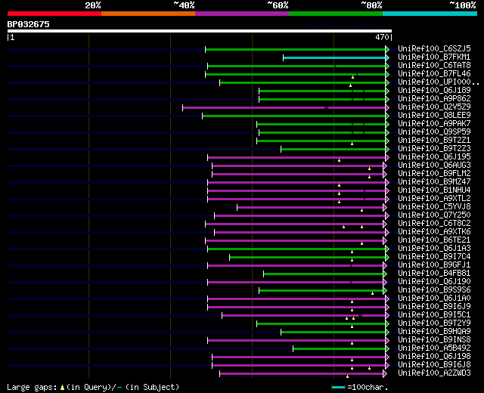Select the UniRef100_B9I7C4 label
Image resolution: width=484 pixels, height=393 pixels.
click(434, 257)
